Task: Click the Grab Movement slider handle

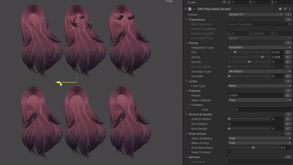Action: [x=253, y=147]
